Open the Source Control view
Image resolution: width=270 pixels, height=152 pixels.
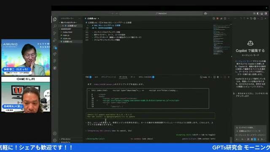pyautogui.click(x=55, y=33)
